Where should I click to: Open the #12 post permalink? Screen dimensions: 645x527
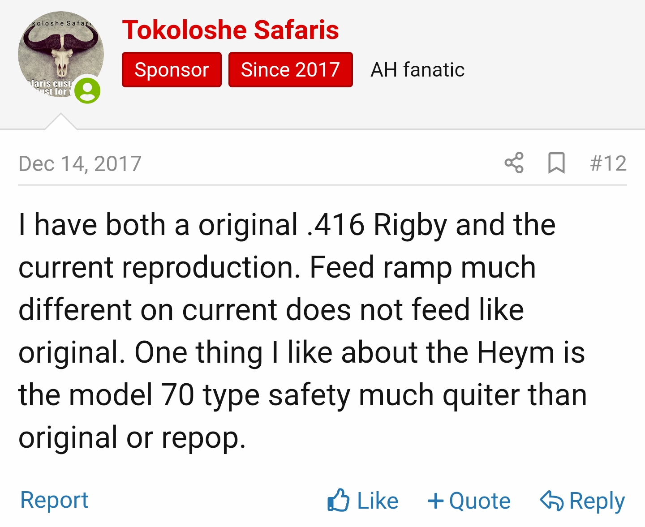[x=608, y=163]
